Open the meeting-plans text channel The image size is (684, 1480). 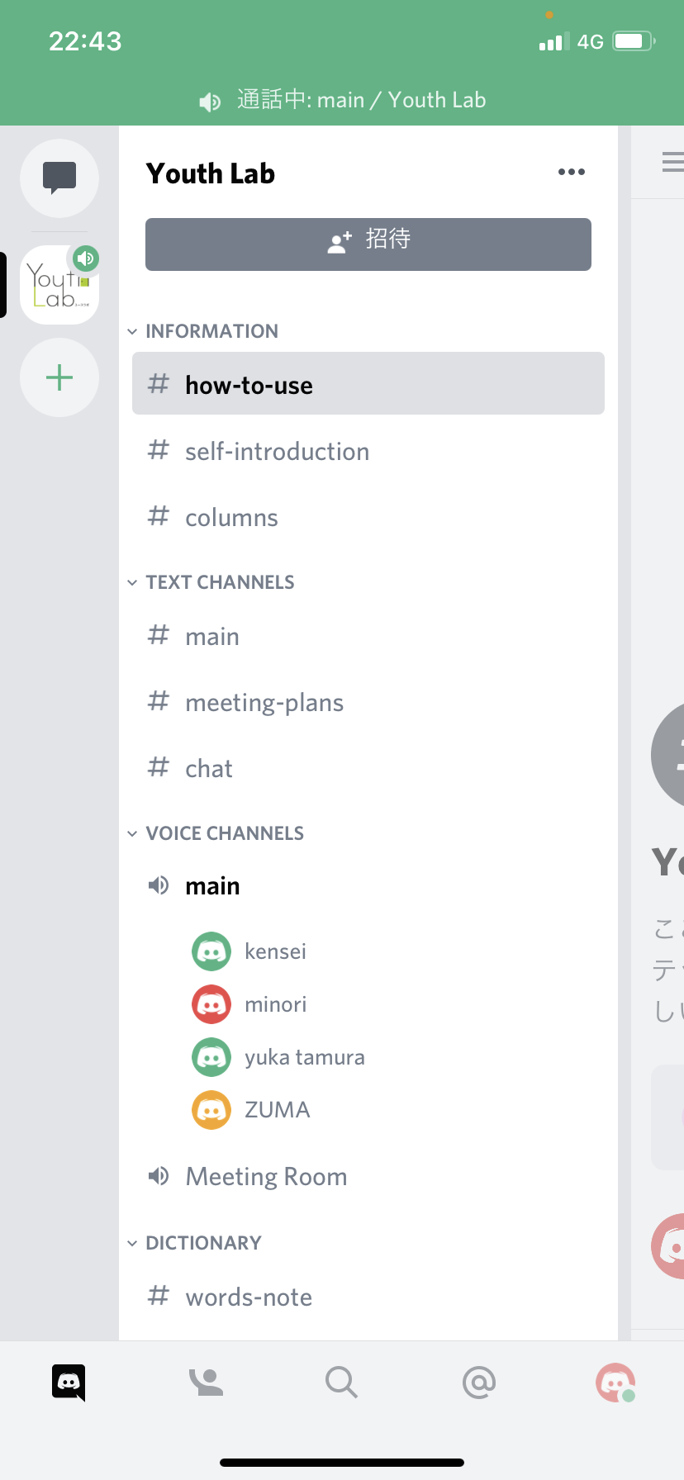tap(368, 702)
